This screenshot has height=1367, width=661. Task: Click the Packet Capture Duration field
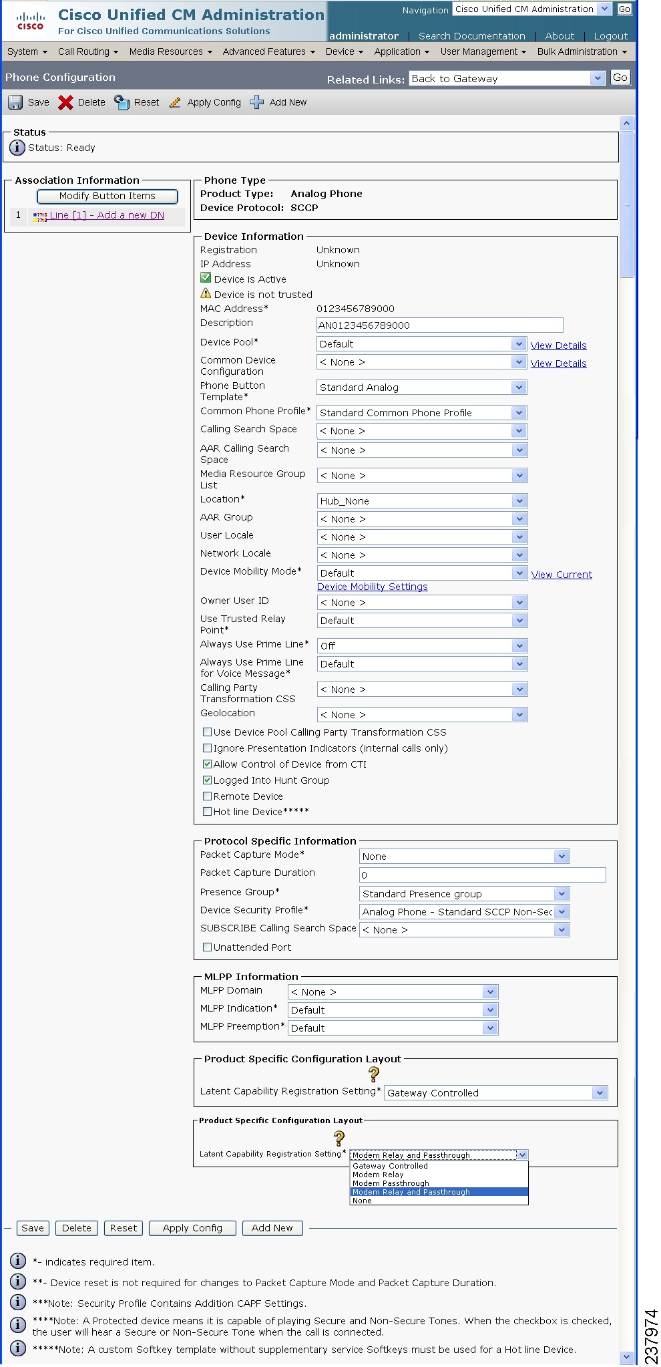tap(483, 875)
